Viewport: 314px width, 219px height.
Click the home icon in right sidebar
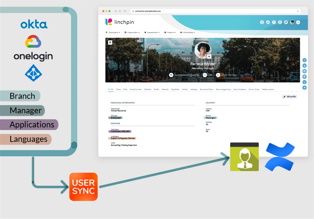coord(304,60)
